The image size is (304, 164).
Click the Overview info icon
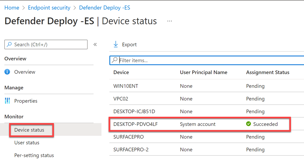click(x=8, y=72)
